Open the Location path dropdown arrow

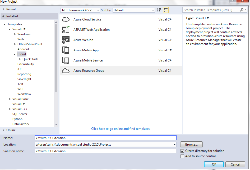pos(175,145)
